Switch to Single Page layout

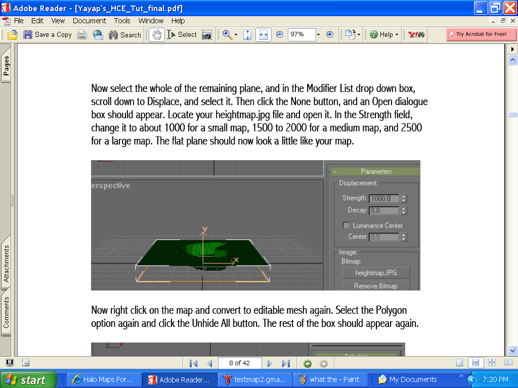pos(459,363)
